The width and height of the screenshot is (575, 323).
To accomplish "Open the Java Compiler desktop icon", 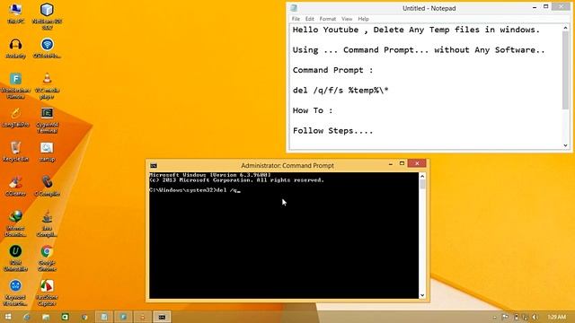I will [47, 223].
